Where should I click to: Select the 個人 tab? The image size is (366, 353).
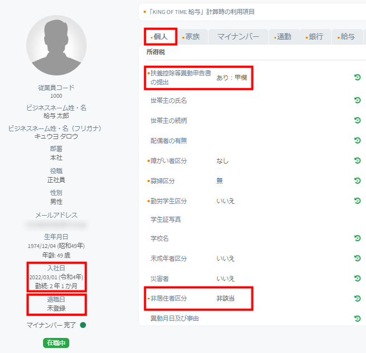(x=160, y=37)
